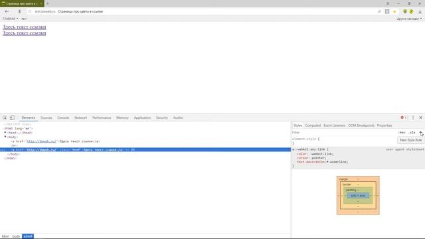
Task: Open the Event Listeners sidebar tab
Action: tap(335, 125)
